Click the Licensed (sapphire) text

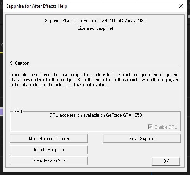(95, 28)
